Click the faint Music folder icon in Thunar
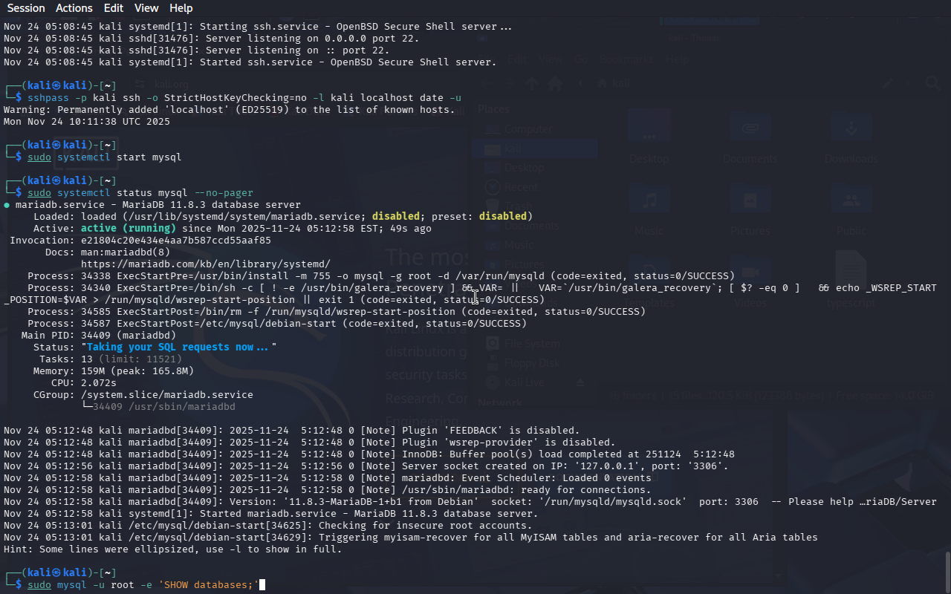The height and width of the screenshot is (594, 951). click(650, 200)
